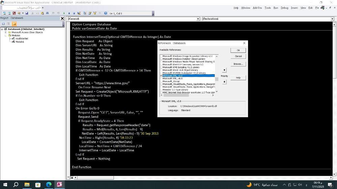The width and height of the screenshot is (337, 189).
Task: Open the Tools menu
Action: click(x=268, y=8)
